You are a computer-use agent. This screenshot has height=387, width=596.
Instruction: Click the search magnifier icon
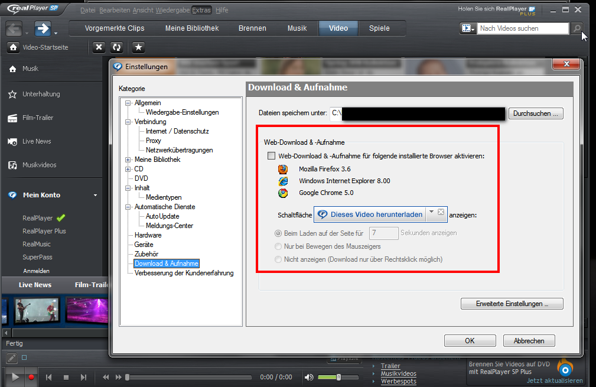(577, 28)
